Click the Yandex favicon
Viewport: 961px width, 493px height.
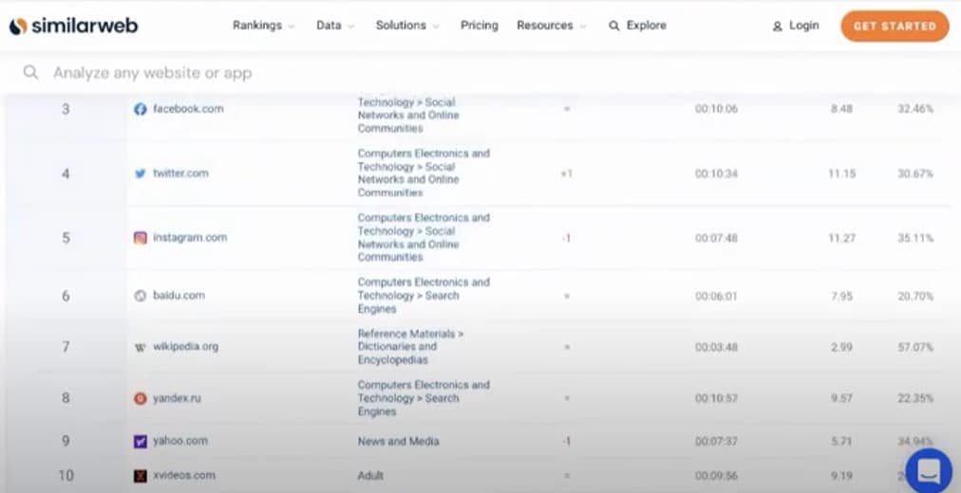click(141, 399)
